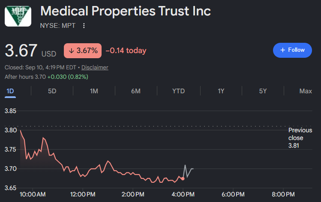Show the Max history chart
Screen dimensions: 321x202
point(306,91)
